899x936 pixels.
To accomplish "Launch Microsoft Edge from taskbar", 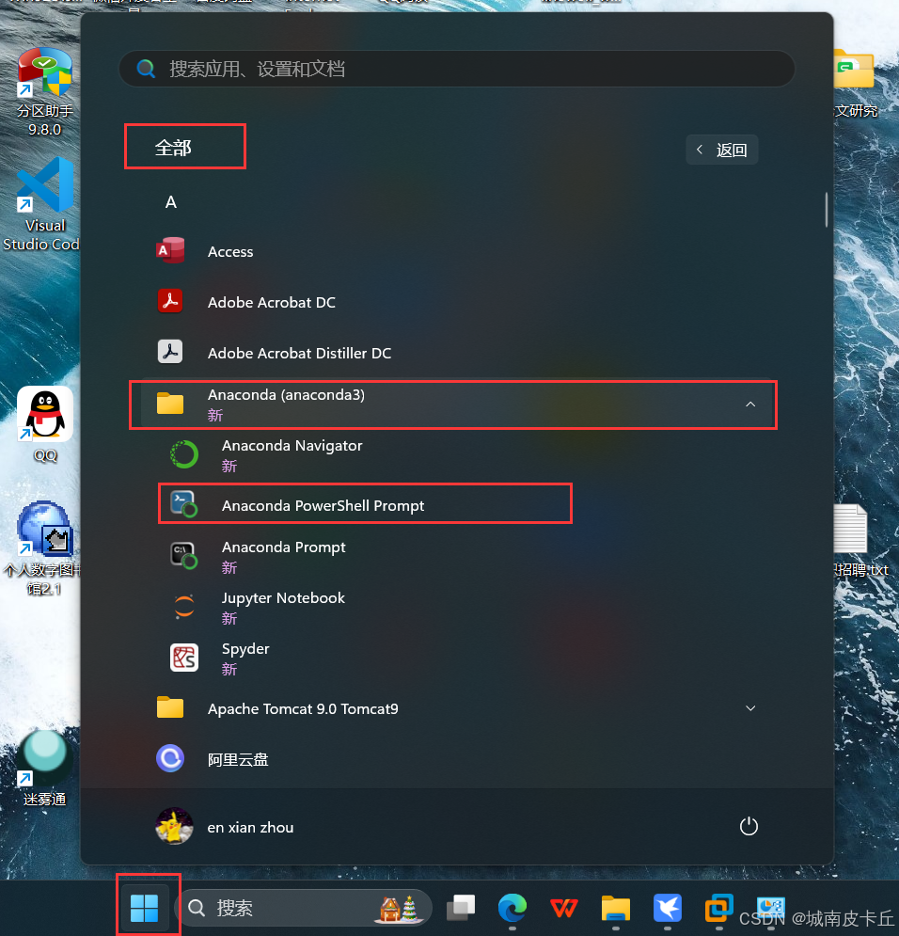I will (x=513, y=908).
